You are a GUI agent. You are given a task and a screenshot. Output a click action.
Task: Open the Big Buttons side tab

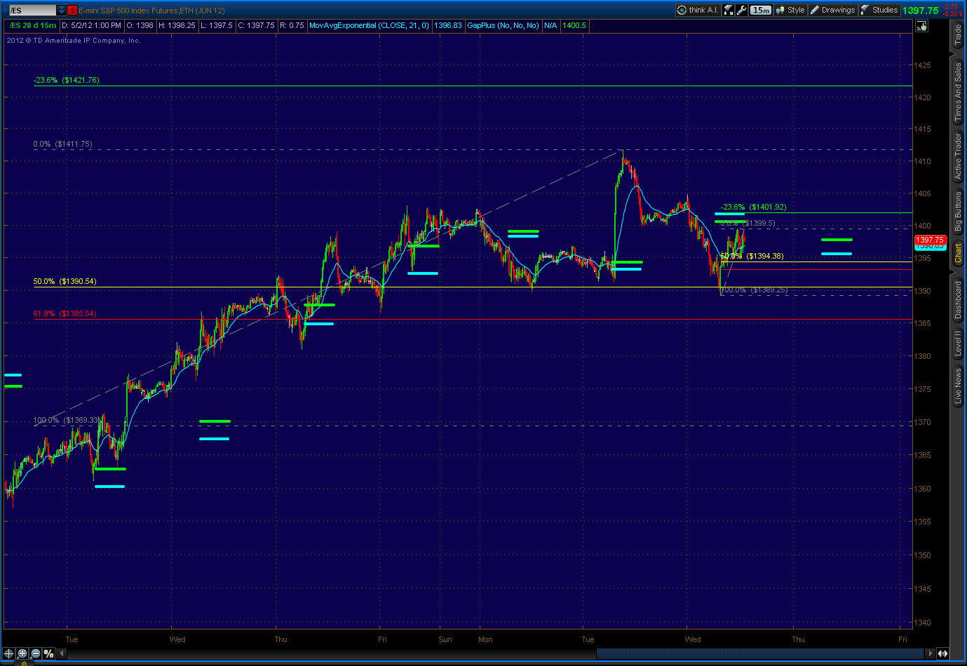958,211
